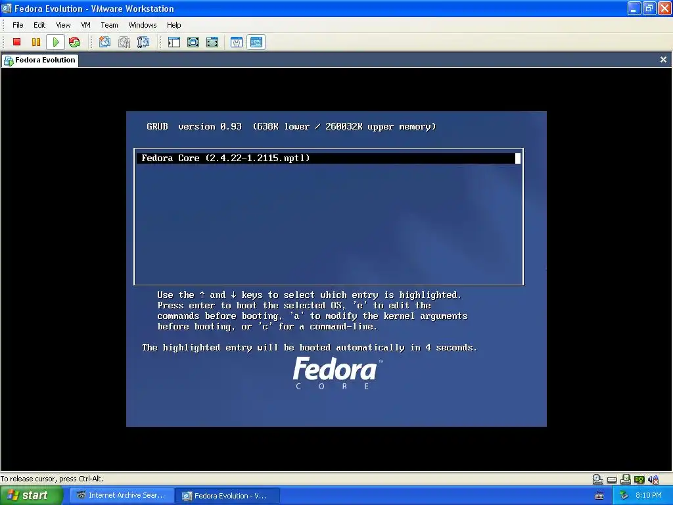Open the File menu
Image resolution: width=673 pixels, height=505 pixels.
pos(18,25)
